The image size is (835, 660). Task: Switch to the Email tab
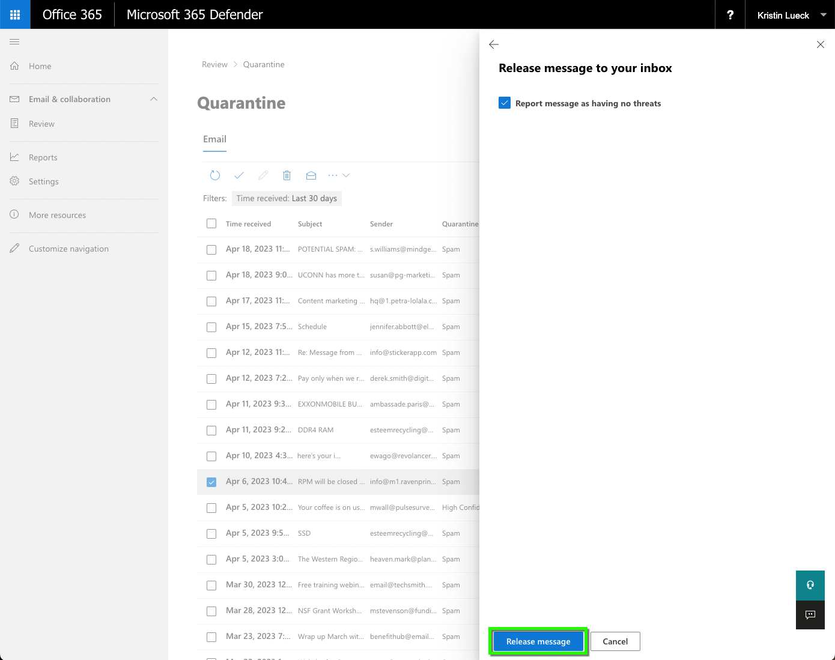pyautogui.click(x=214, y=139)
